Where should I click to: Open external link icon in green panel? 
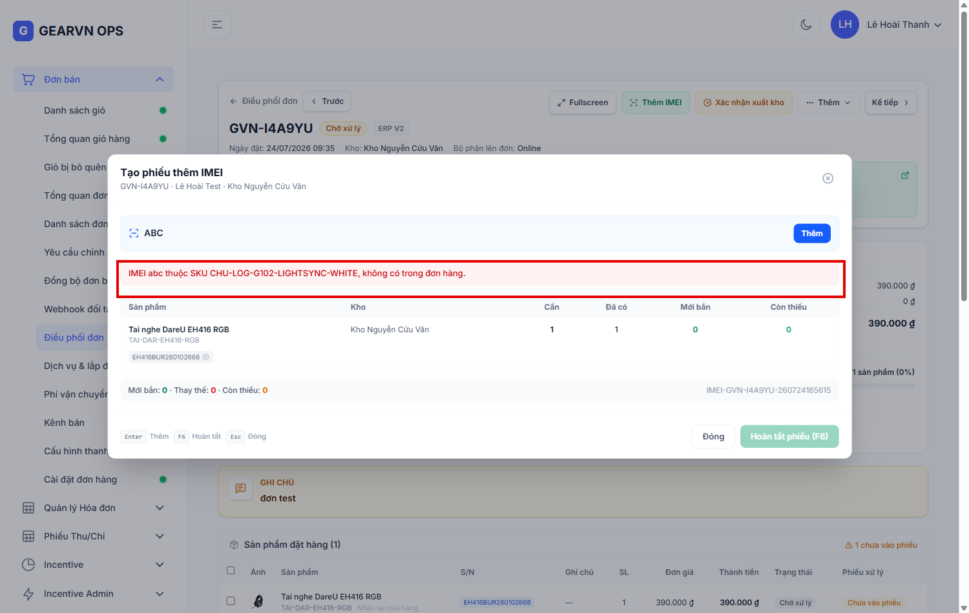pyautogui.click(x=905, y=176)
